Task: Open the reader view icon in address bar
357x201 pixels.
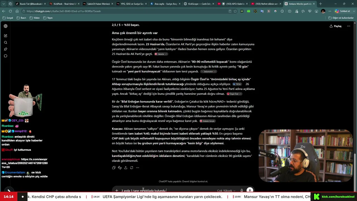Action: (230, 11)
